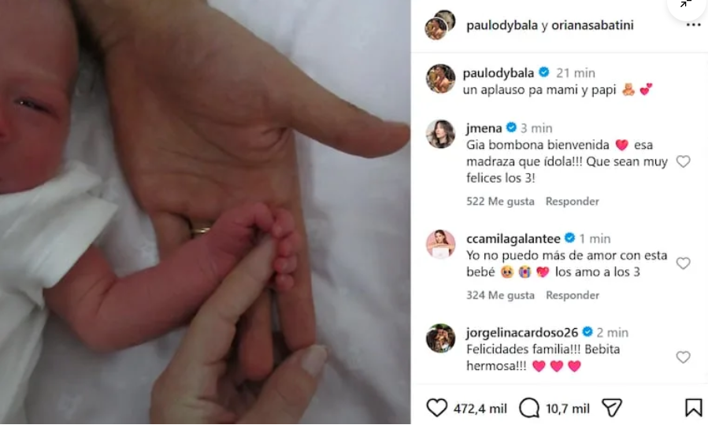This screenshot has width=708, height=436.
Task: Click paulodybala's avatar beside the caption
Action: (440, 79)
